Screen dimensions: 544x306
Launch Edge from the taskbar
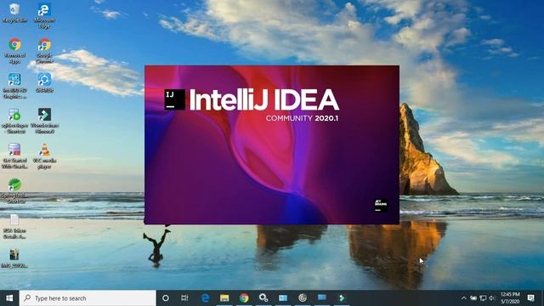(x=205, y=298)
